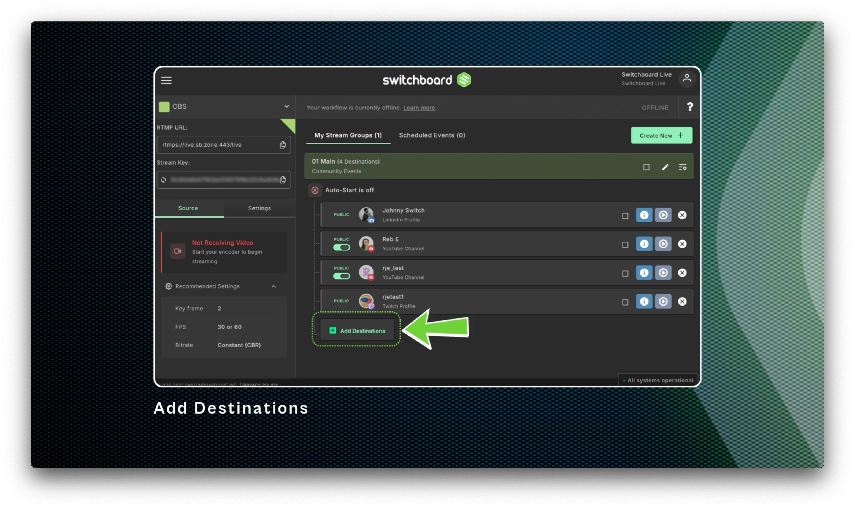Image resolution: width=855 pixels, height=509 pixels.
Task: Open the hamburger navigation menu
Action: [166, 80]
